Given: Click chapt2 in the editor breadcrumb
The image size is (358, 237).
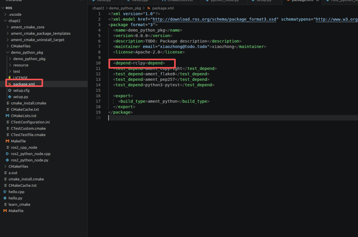Looking at the screenshot, I should coord(98,8).
